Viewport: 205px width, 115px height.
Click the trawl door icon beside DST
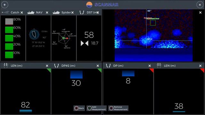tap(82, 12)
